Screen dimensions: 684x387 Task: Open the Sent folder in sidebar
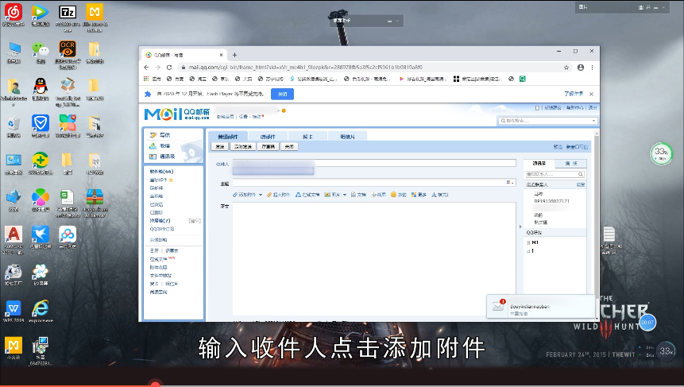(x=157, y=204)
